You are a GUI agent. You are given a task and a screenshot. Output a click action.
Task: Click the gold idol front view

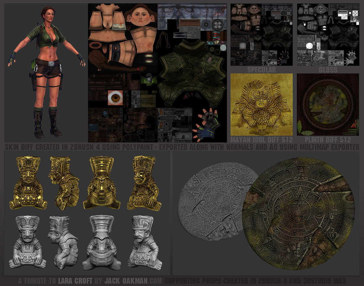coord(28,183)
